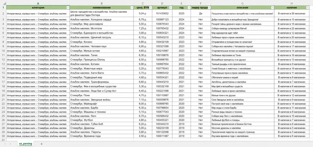Open the filter dropdown for цена, BYN column
The width and height of the screenshot is (313, 147).
tap(150, 8)
